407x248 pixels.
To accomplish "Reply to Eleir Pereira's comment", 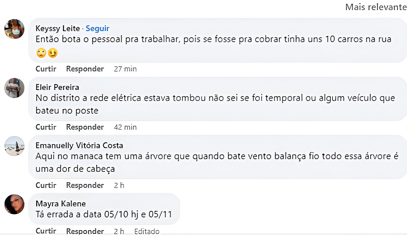I will (85, 127).
